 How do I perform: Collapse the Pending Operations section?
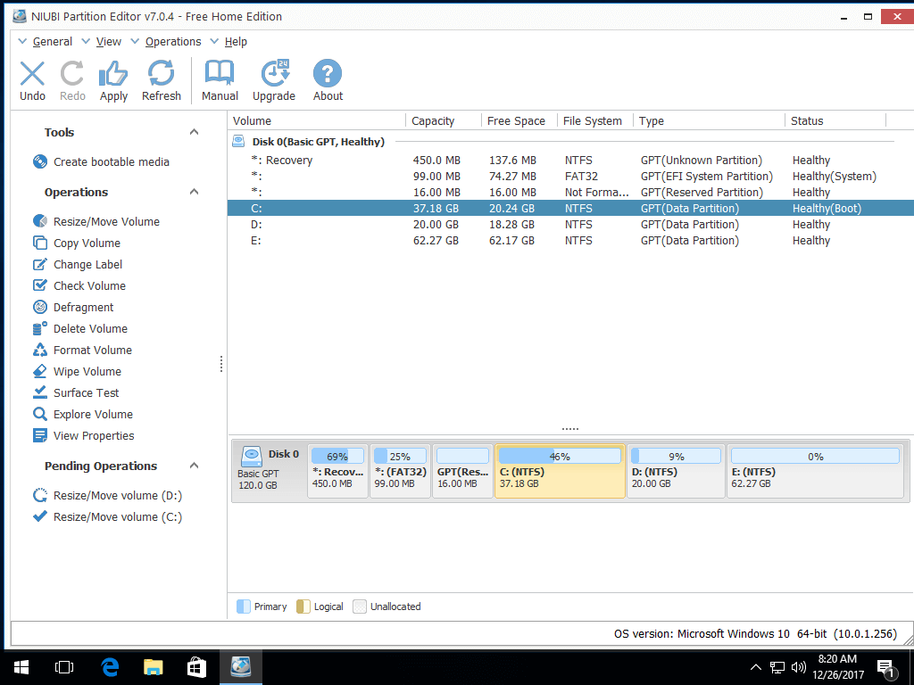194,466
